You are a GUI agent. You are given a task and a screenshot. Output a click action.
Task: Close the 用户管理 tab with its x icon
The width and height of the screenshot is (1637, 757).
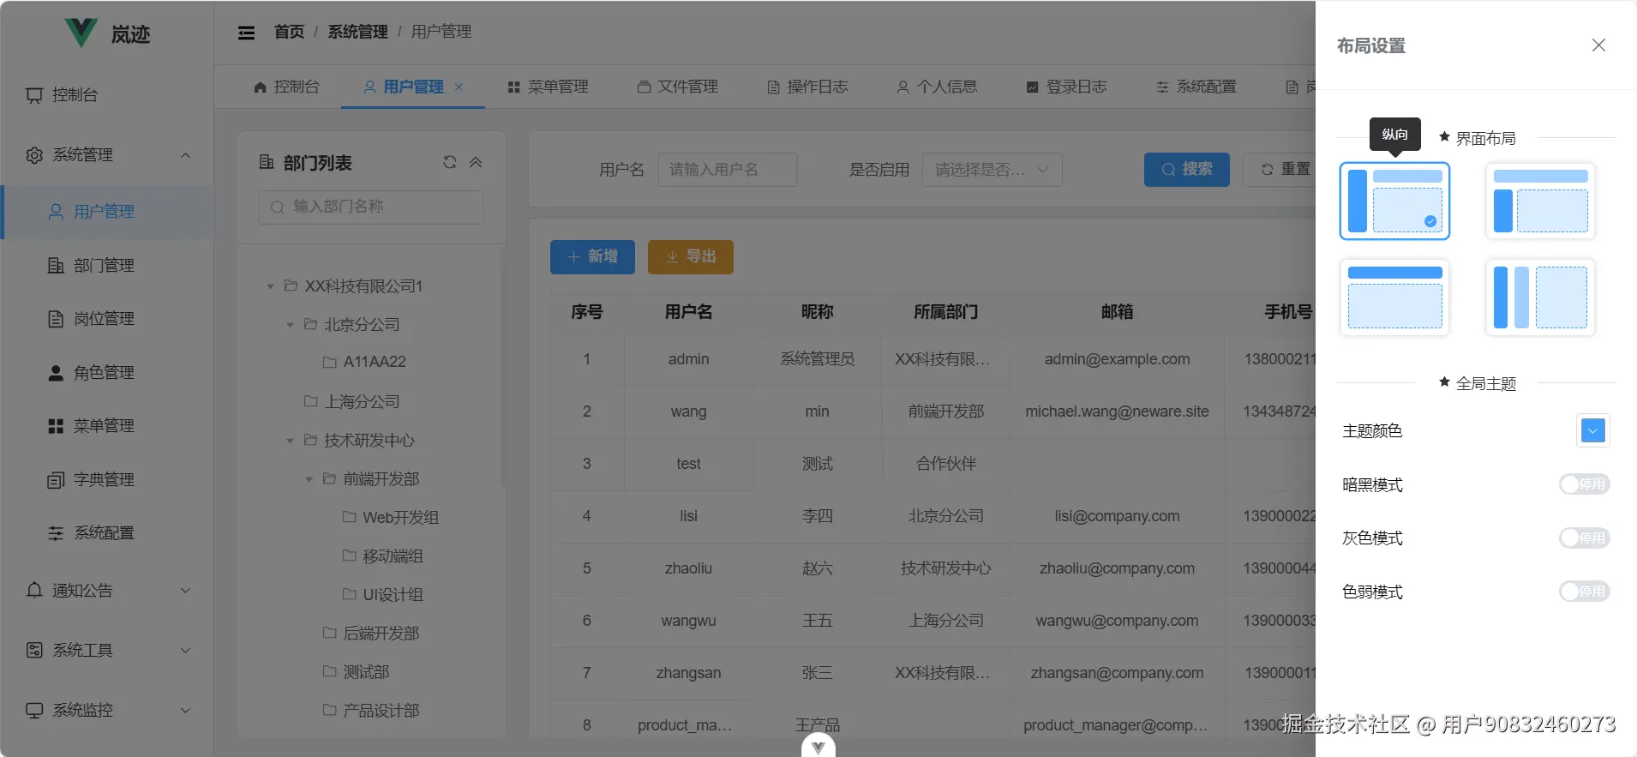459,87
